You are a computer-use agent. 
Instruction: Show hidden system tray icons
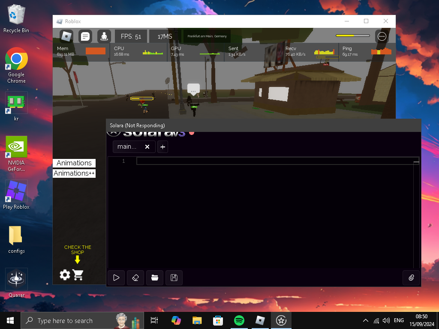(x=365, y=320)
